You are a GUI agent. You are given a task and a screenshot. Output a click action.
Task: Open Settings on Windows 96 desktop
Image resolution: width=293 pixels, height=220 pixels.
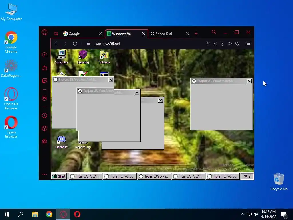click(x=104, y=57)
